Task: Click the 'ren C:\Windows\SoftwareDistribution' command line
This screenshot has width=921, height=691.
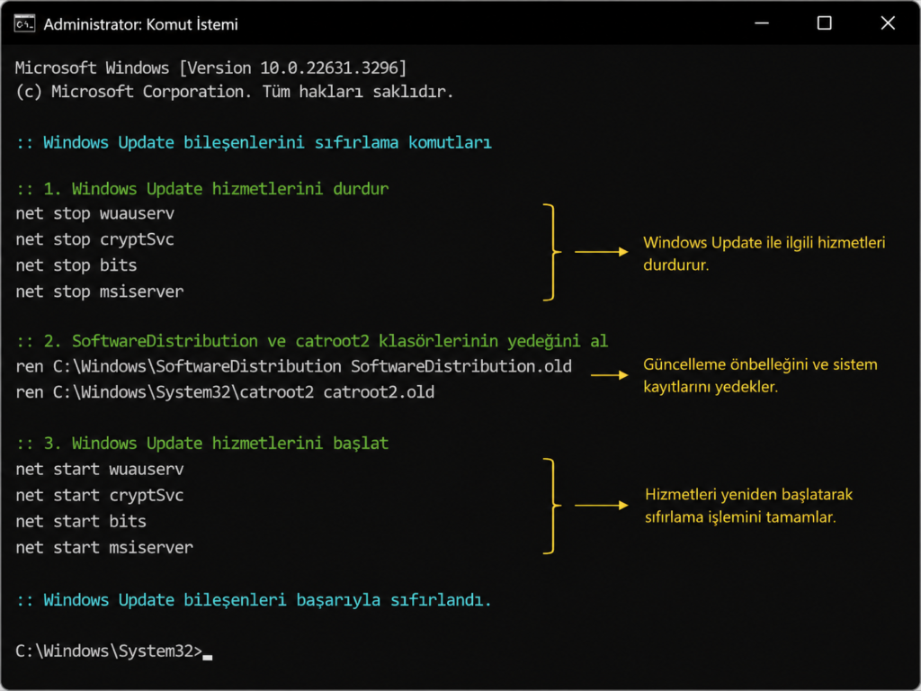Action: click(294, 367)
